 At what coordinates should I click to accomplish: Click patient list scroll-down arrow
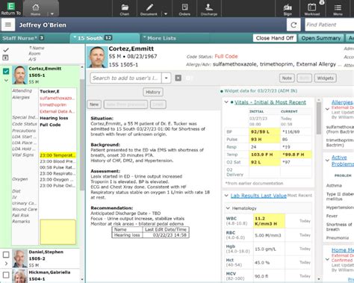[x=82, y=280]
